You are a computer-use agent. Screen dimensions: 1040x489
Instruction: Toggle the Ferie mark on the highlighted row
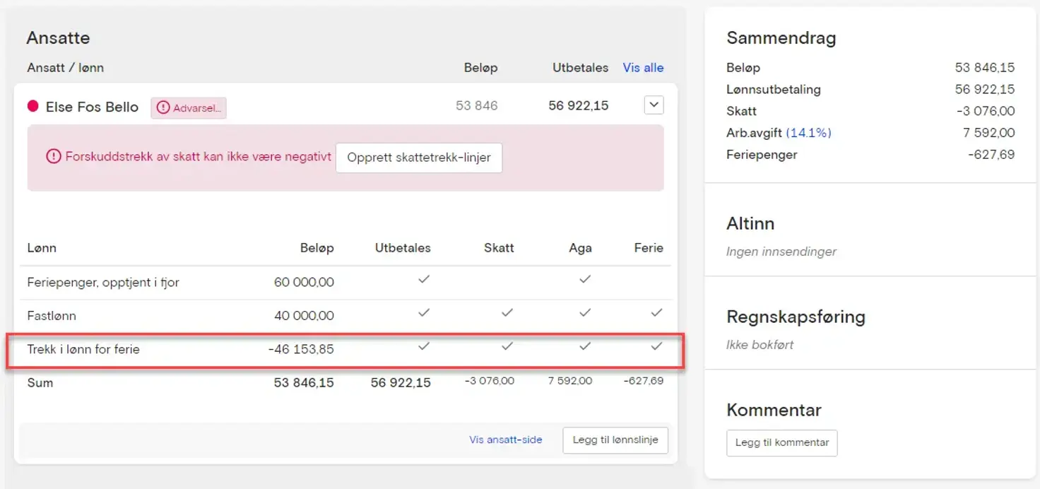point(656,346)
